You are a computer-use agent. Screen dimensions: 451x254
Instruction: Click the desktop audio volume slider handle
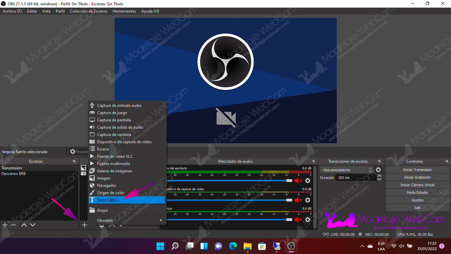(x=289, y=181)
